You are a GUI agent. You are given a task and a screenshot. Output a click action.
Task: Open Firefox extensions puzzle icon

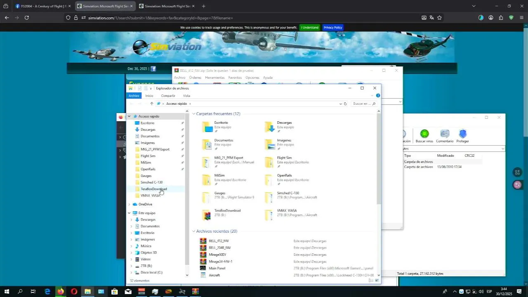501,18
